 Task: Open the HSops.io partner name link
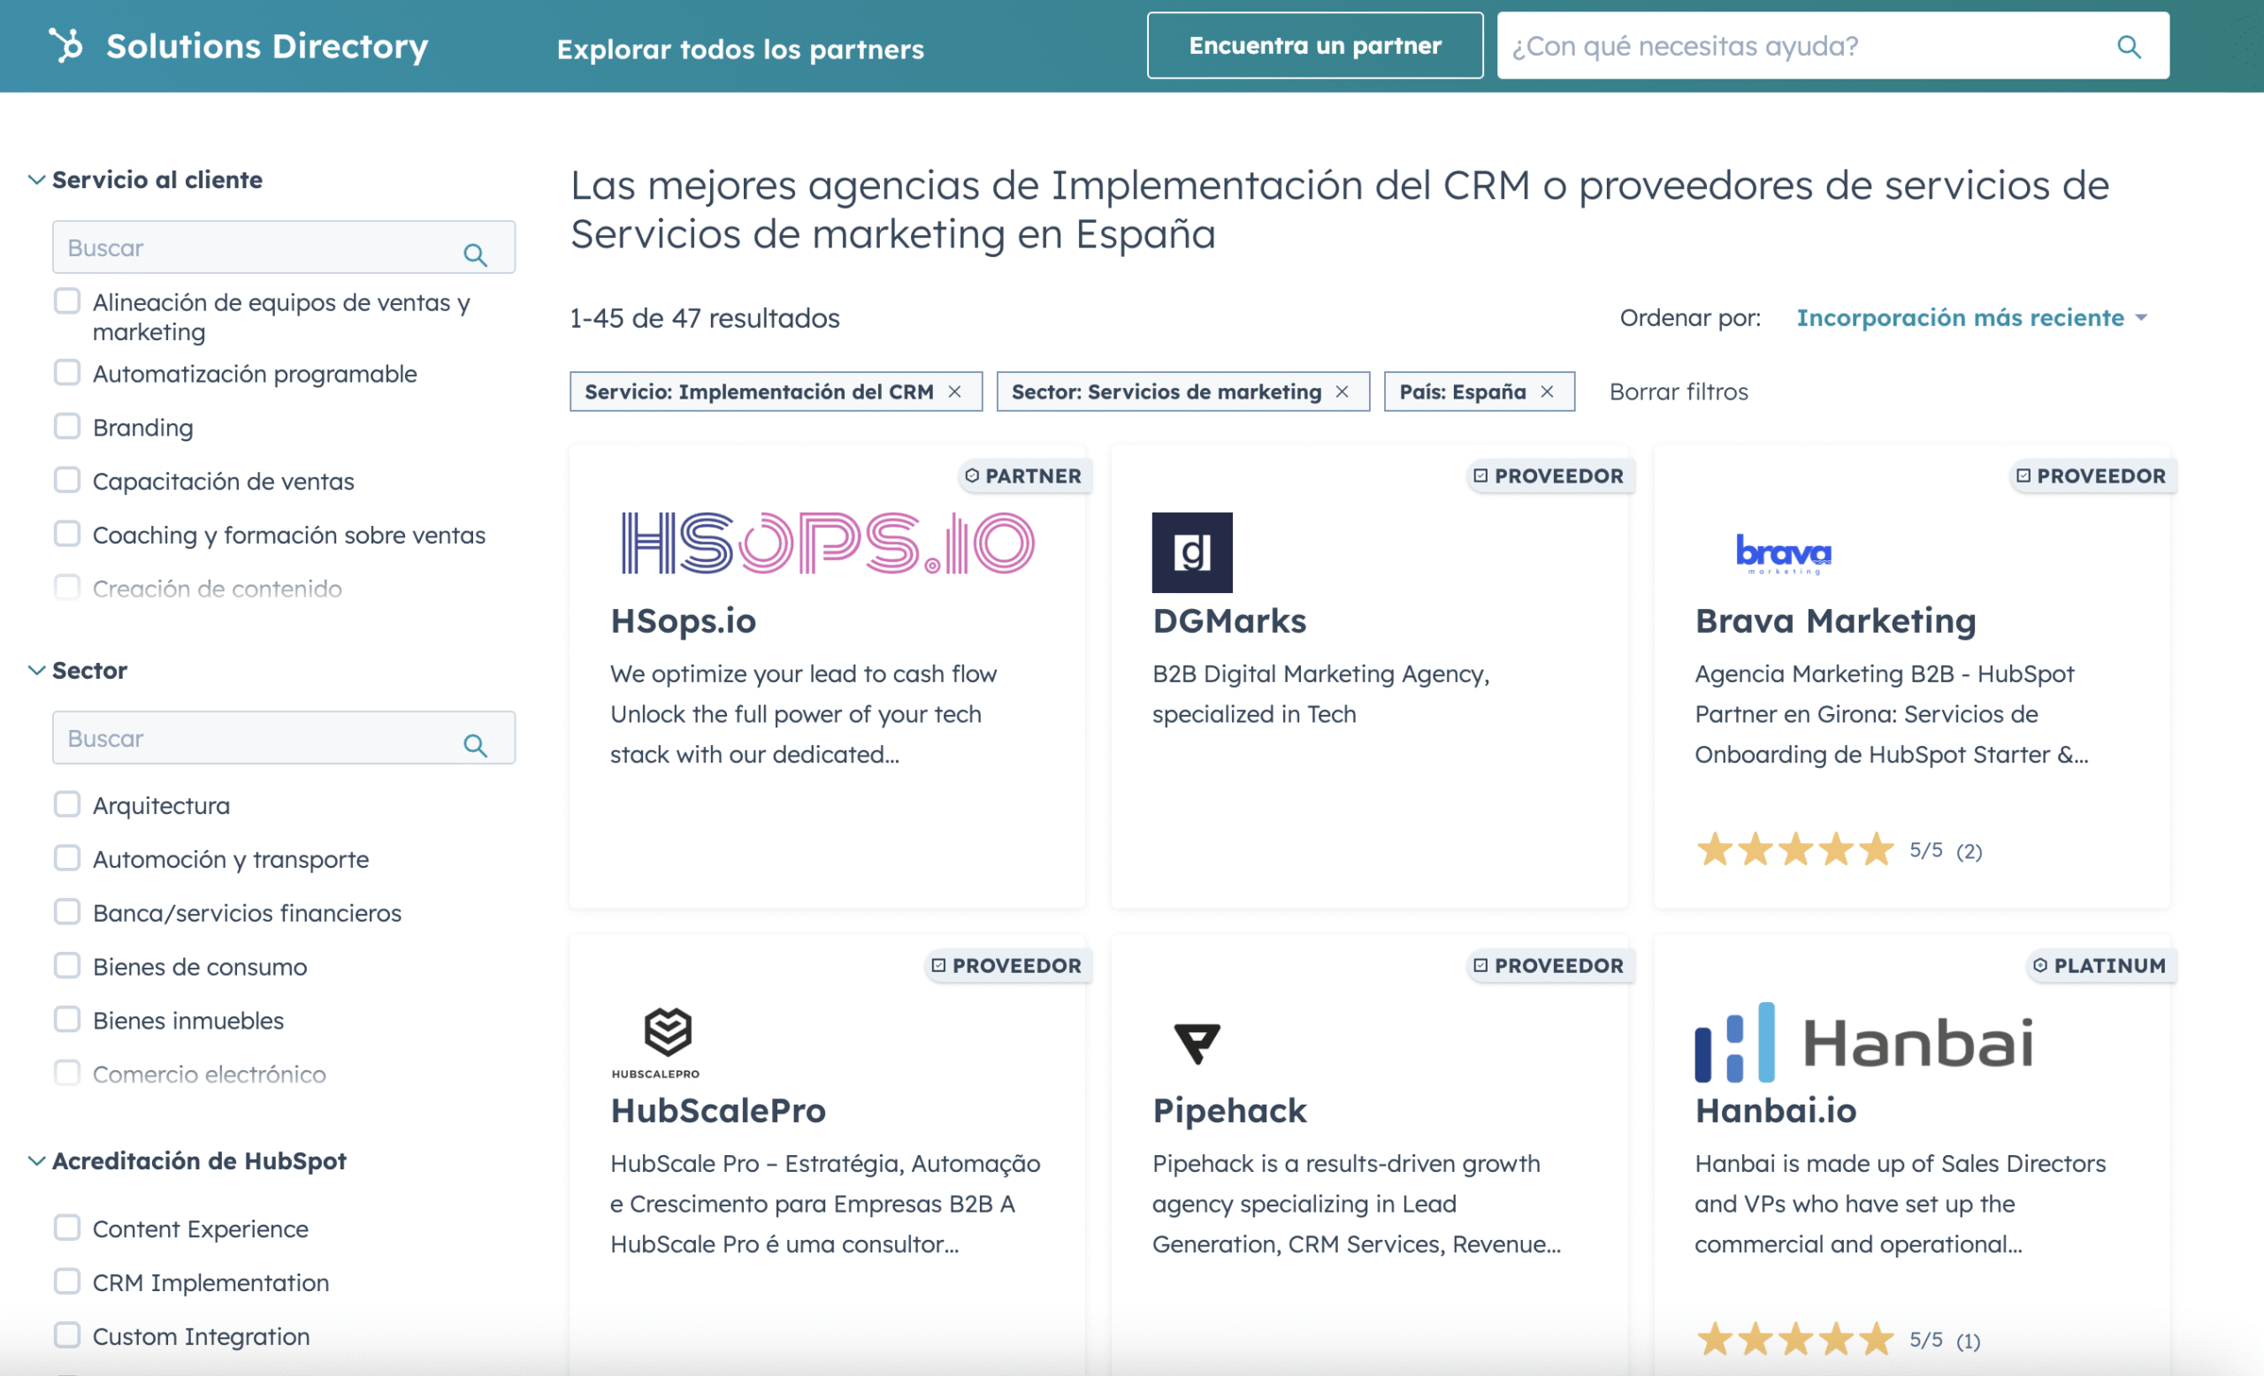pos(683,621)
